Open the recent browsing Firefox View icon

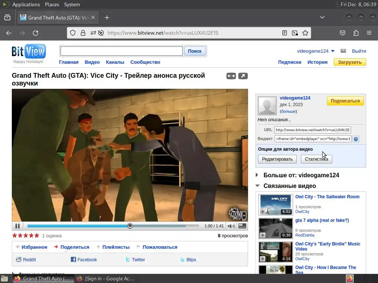click(x=7, y=18)
